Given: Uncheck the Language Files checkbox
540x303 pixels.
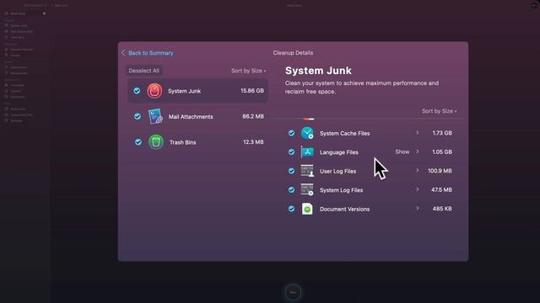Looking at the screenshot, I should pos(291,151).
